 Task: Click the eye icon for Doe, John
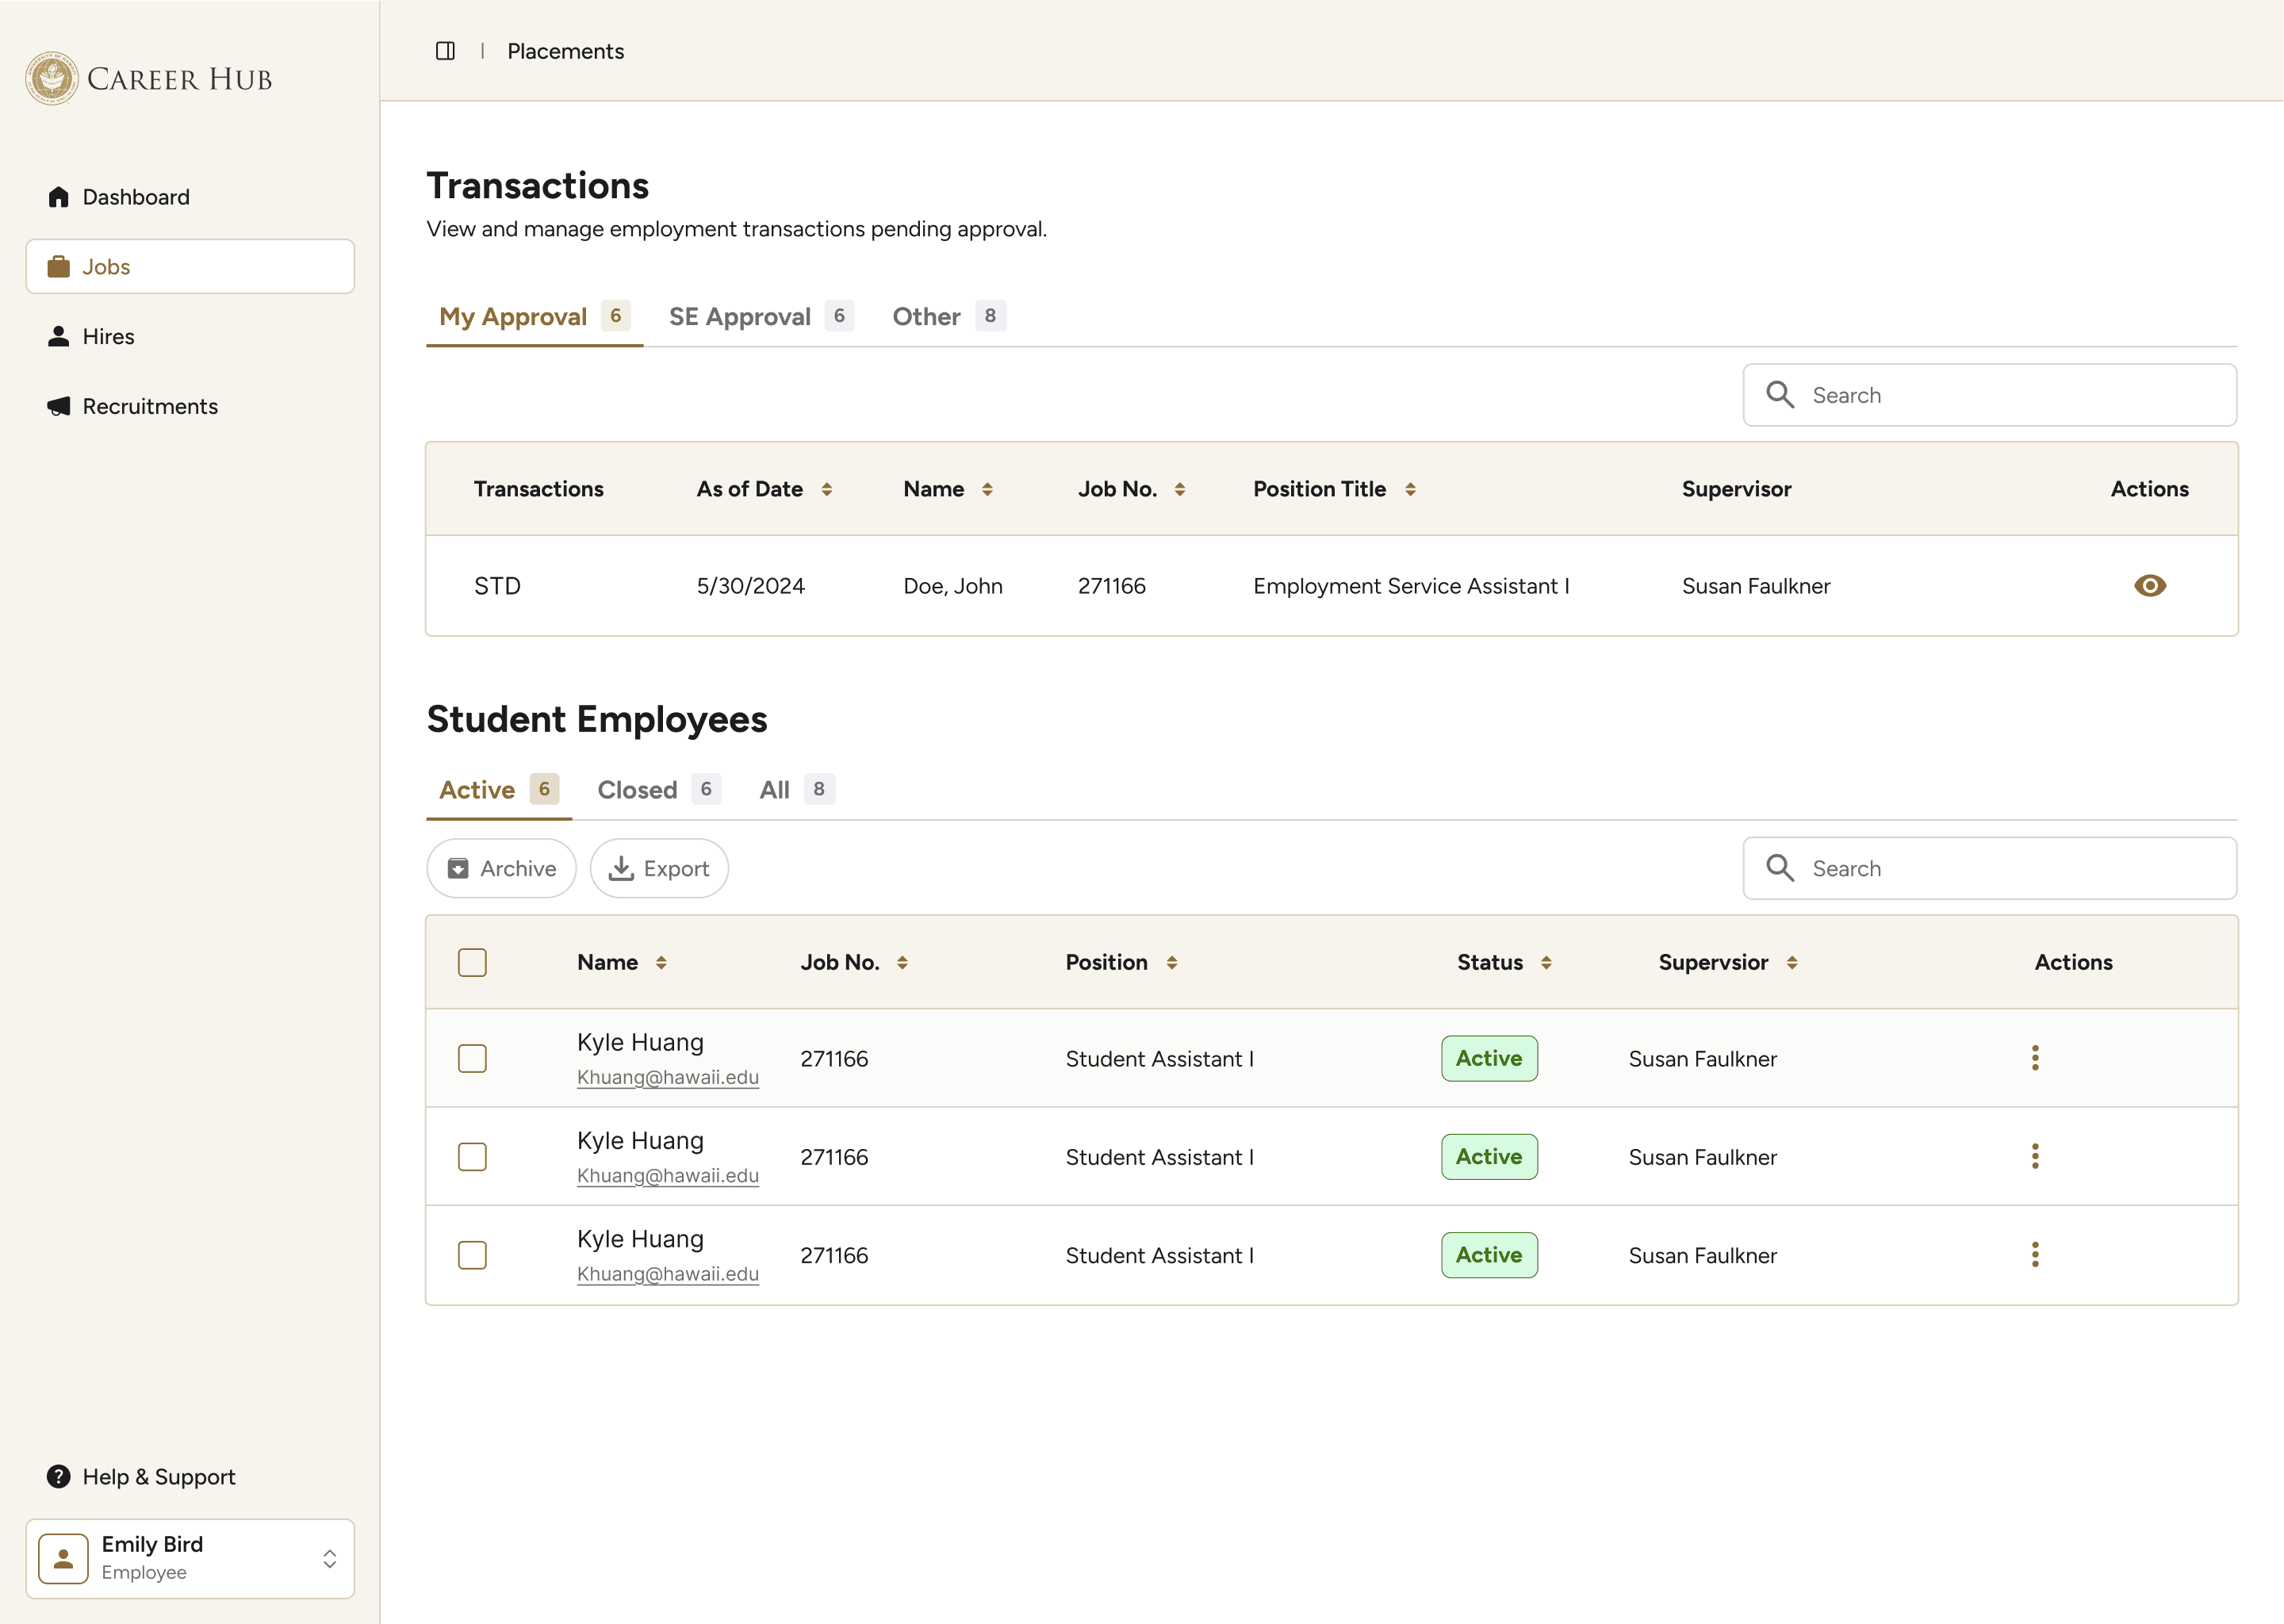pyautogui.click(x=2149, y=586)
